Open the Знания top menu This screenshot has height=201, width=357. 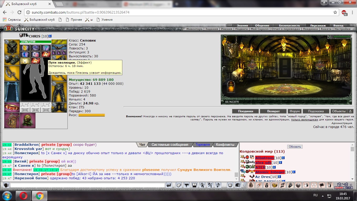click(242, 25)
